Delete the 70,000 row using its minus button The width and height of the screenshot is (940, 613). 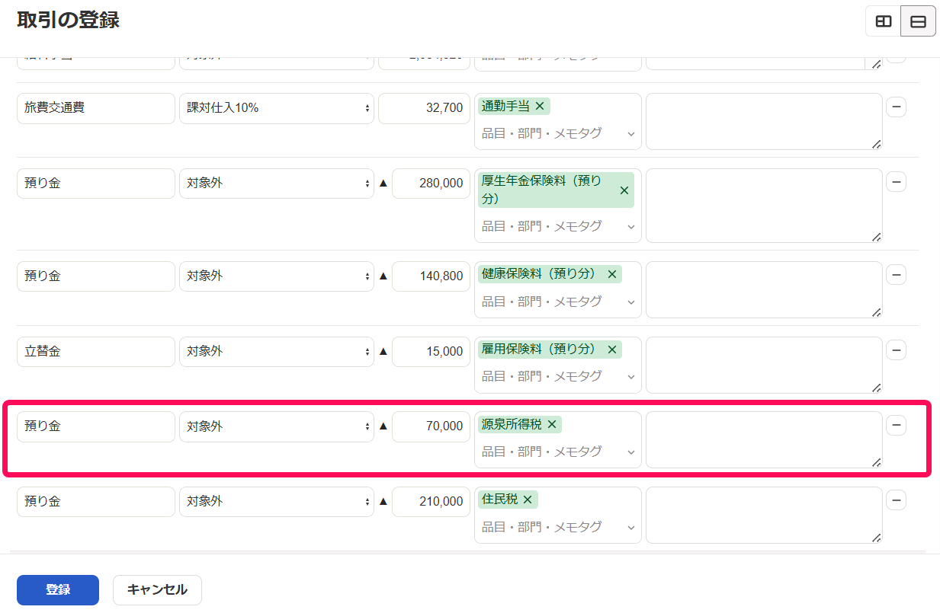click(897, 426)
